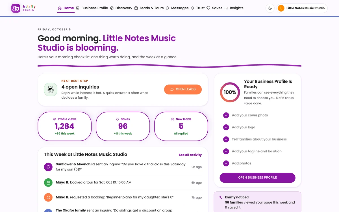Click the Emmy mascot face icon
The image size is (339, 212).
pos(51,90)
